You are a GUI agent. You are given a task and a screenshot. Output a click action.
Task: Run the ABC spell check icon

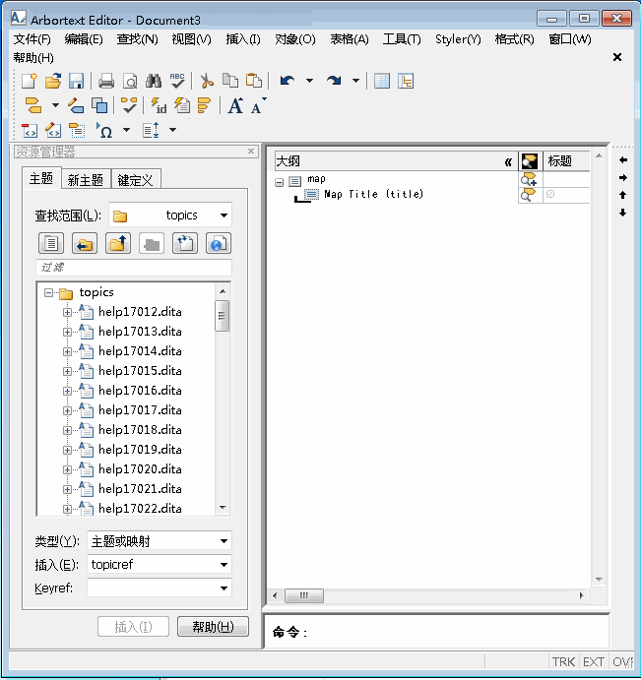click(177, 81)
